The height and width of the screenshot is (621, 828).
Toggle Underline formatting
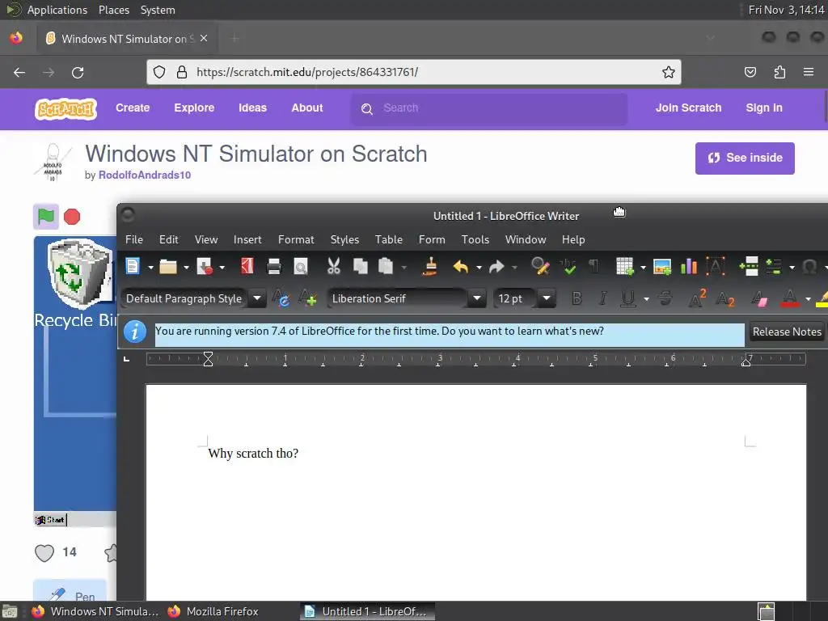(627, 299)
